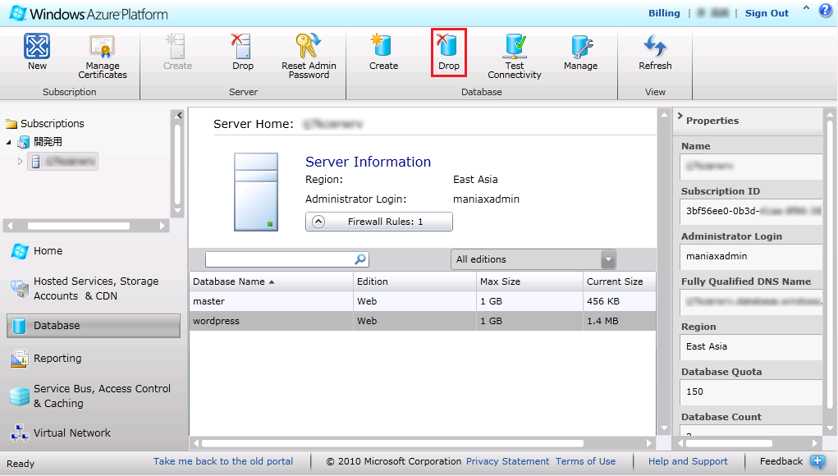Take me back to the old portal
Screen dimensions: 838x476
pyautogui.click(x=223, y=461)
